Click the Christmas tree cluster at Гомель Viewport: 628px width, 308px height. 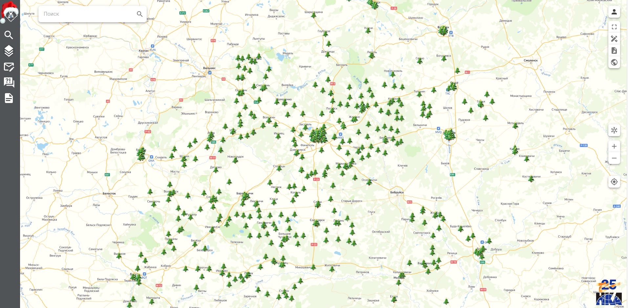click(x=480, y=253)
